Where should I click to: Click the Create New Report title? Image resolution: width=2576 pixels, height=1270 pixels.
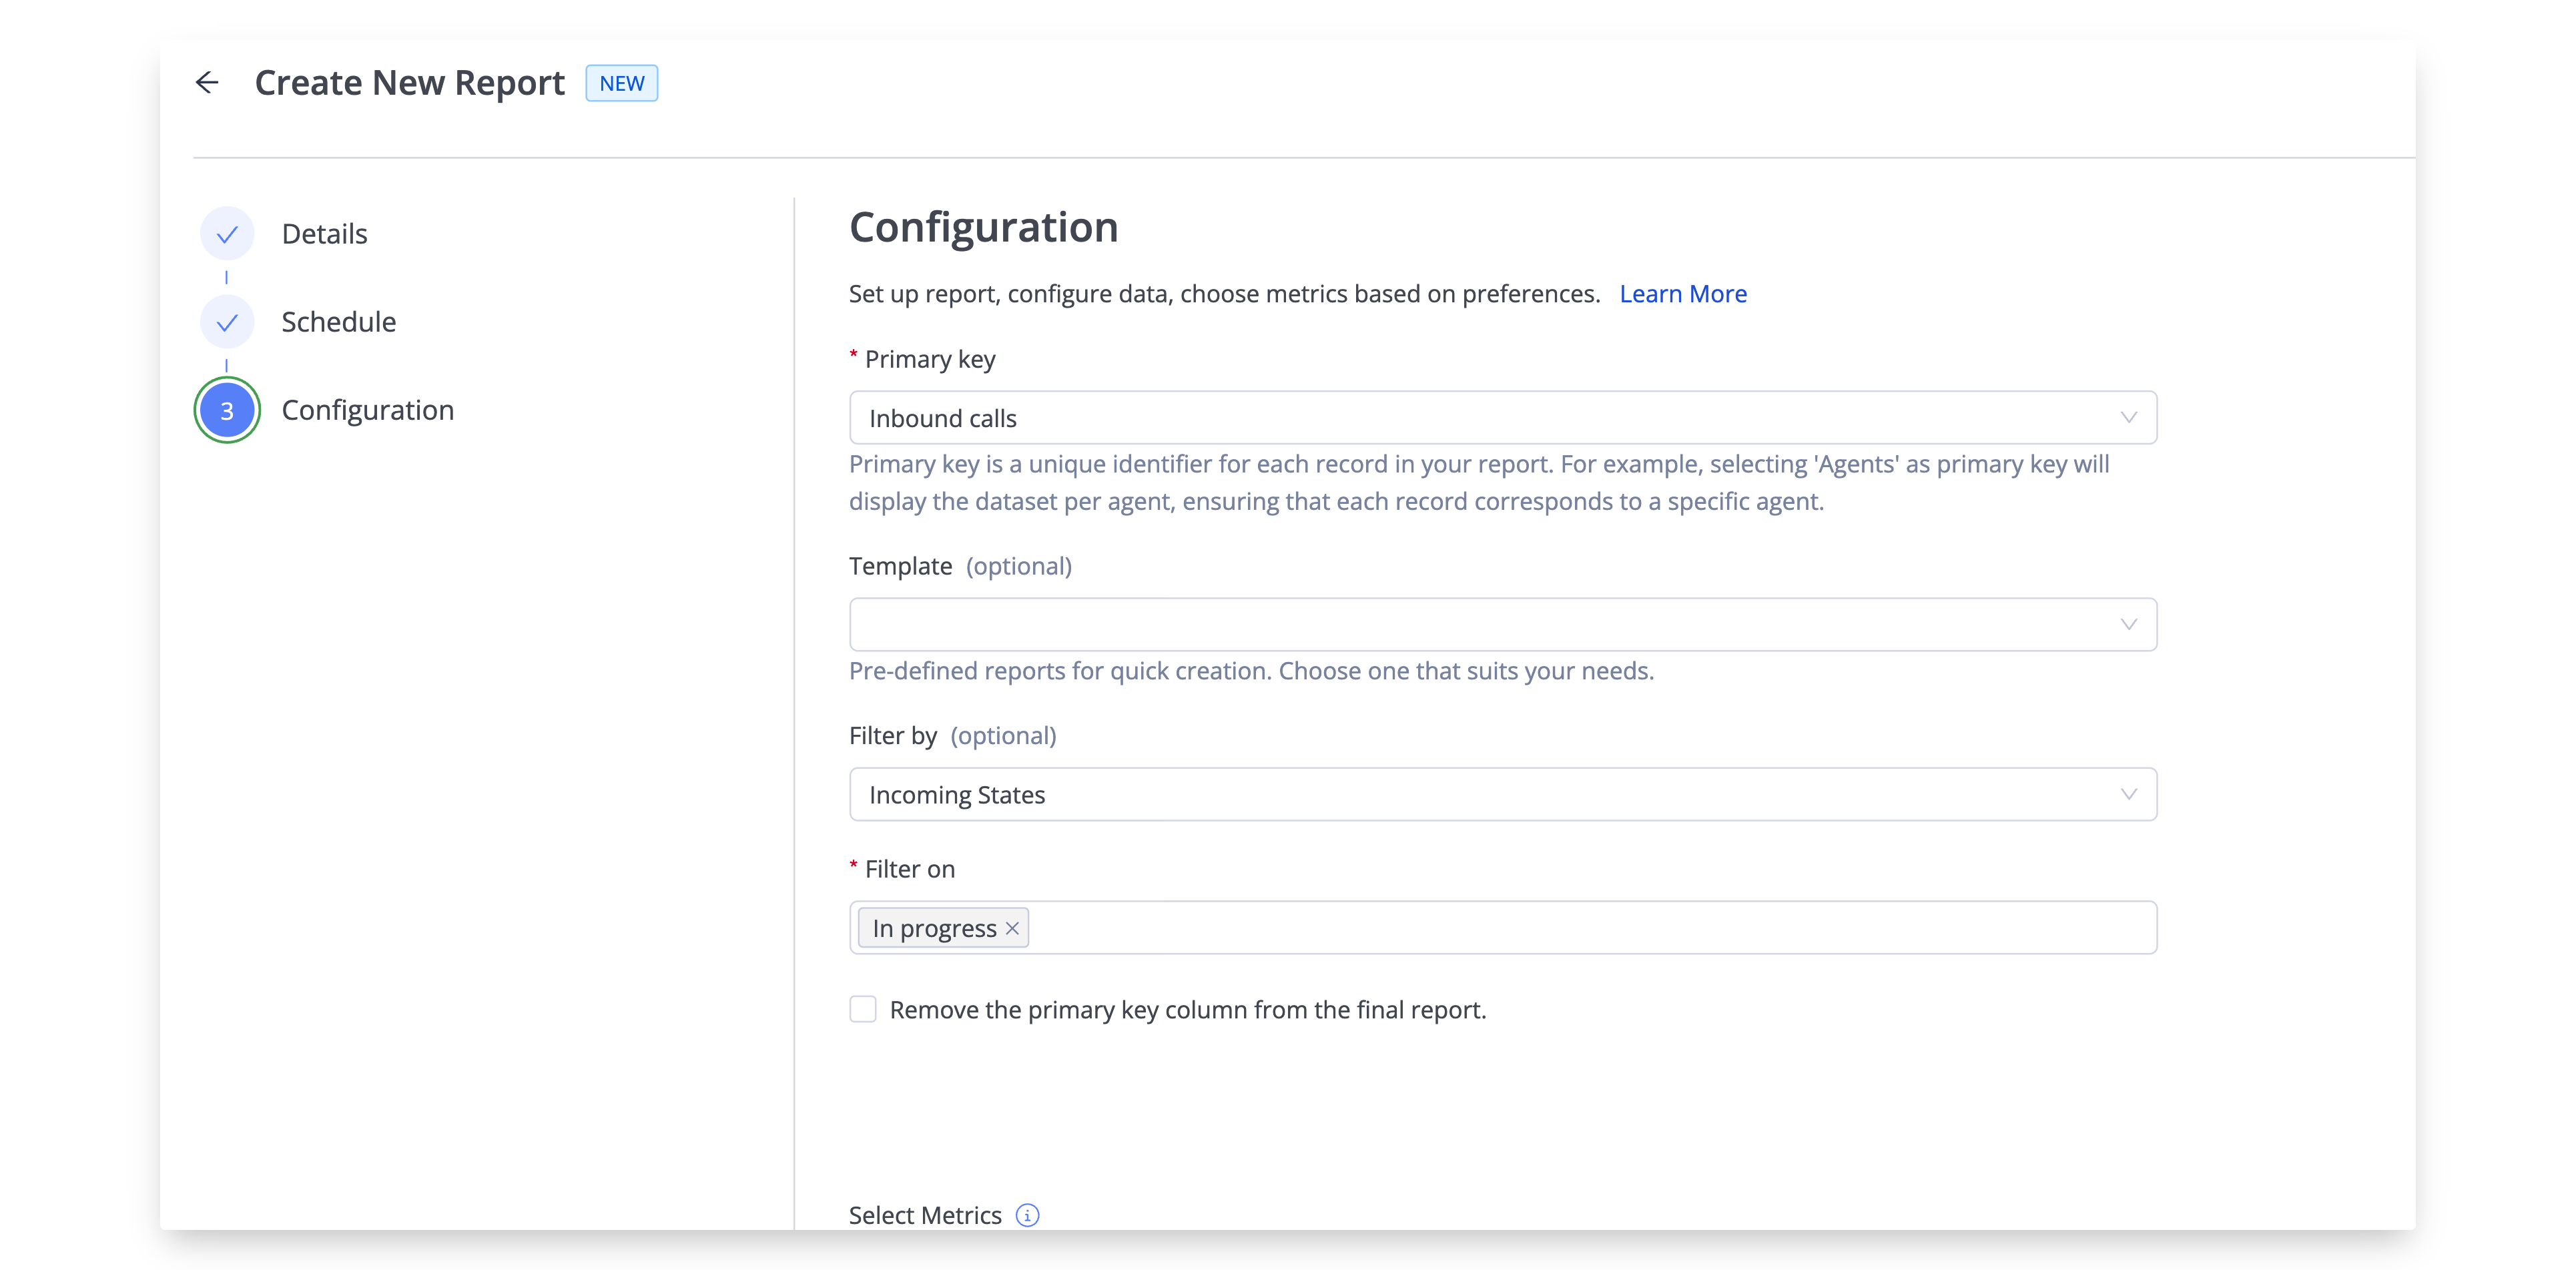click(409, 83)
